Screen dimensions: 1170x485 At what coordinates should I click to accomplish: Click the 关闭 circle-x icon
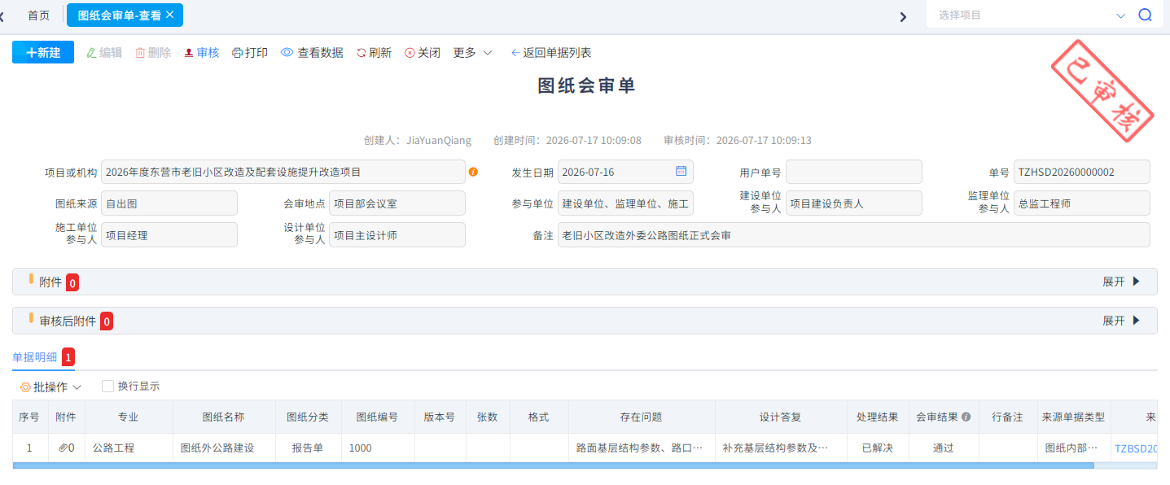(x=410, y=52)
